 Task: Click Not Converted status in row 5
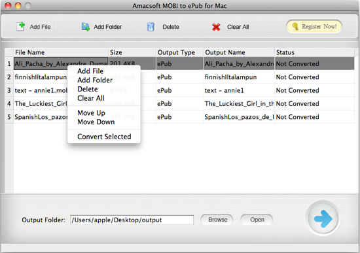[x=315, y=117]
